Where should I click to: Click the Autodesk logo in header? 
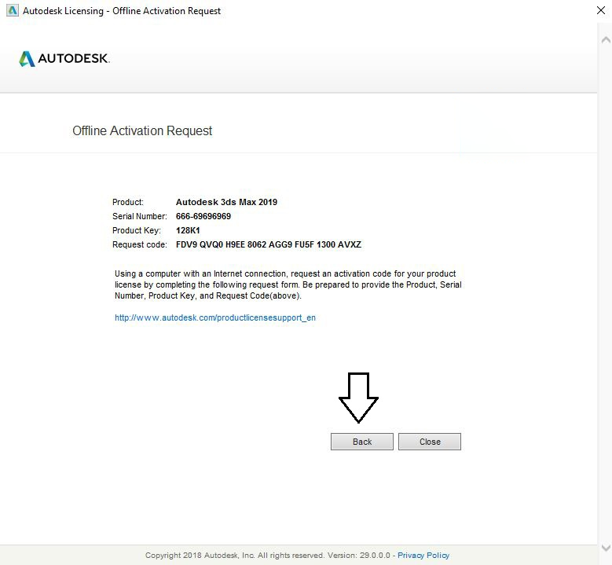[64, 59]
